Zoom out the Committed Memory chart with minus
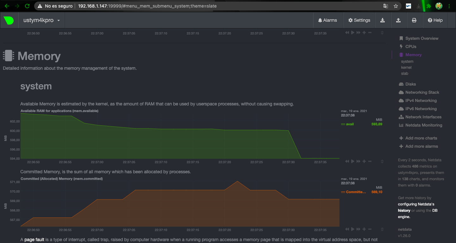The height and width of the screenshot is (243, 456). tap(370, 229)
